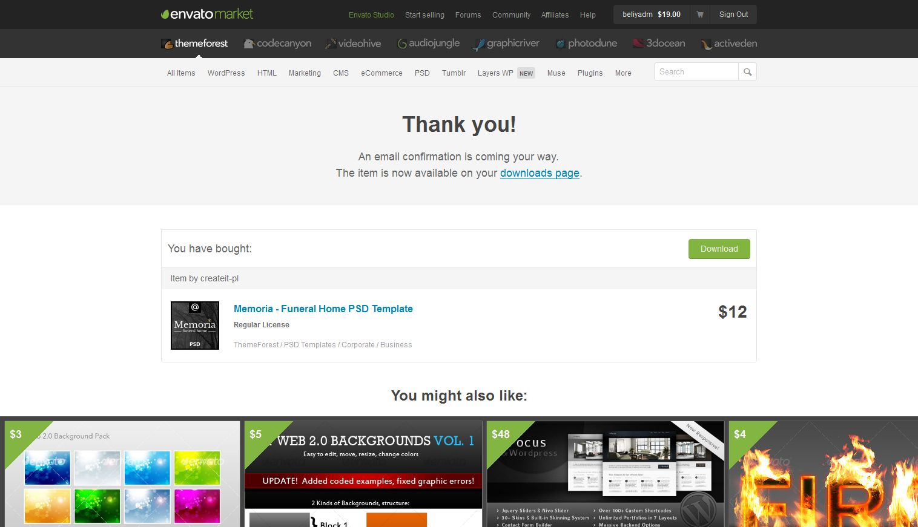Open the $3 Background Pack thumbnail

point(122,474)
